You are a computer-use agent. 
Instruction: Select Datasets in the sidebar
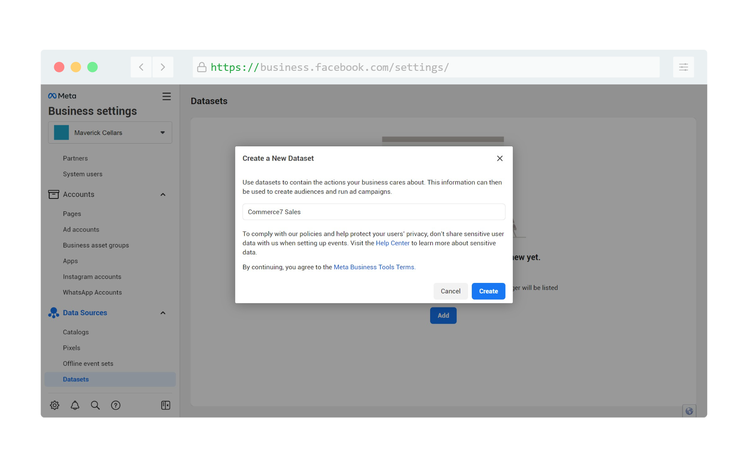click(110, 379)
